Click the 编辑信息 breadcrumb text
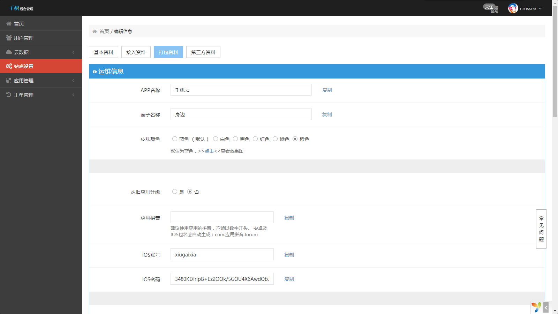Screen dimensions: 558x314 pyautogui.click(x=123, y=31)
